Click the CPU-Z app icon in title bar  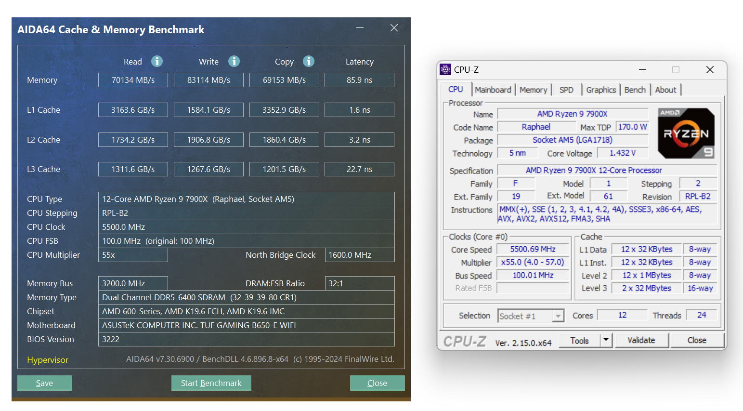coord(445,69)
